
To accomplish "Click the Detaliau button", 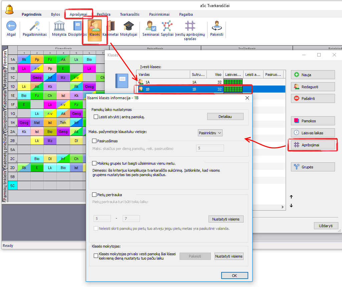I will (225, 116).
